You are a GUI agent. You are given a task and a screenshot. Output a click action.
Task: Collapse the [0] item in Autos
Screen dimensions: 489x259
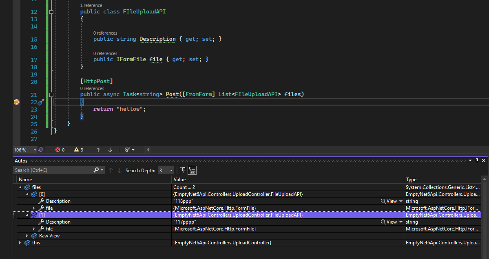click(27, 194)
